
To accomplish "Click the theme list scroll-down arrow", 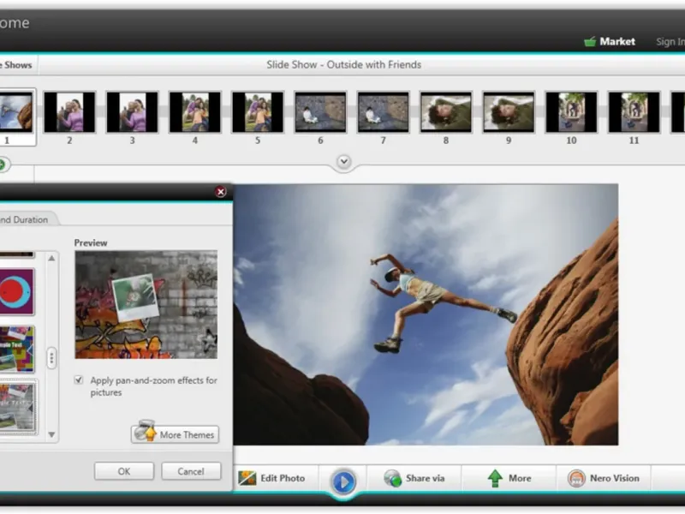I will pyautogui.click(x=51, y=435).
